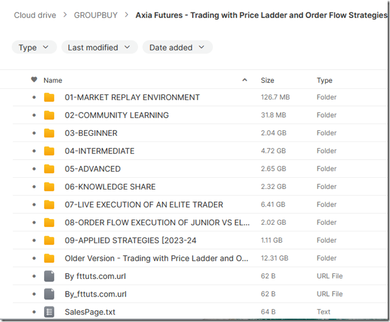Click folder icon for 06-KNOWLEDGE SHARE
The width and height of the screenshot is (390, 322).
coord(49,187)
